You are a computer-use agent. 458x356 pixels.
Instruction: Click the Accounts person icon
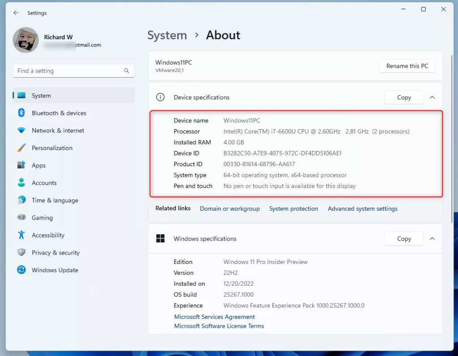click(21, 183)
